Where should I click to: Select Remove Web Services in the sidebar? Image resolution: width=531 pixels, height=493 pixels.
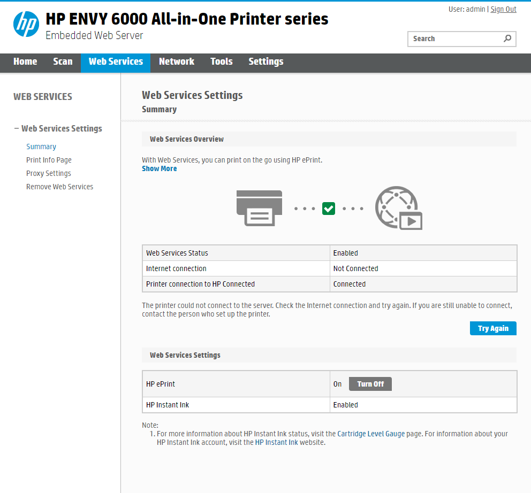click(59, 186)
